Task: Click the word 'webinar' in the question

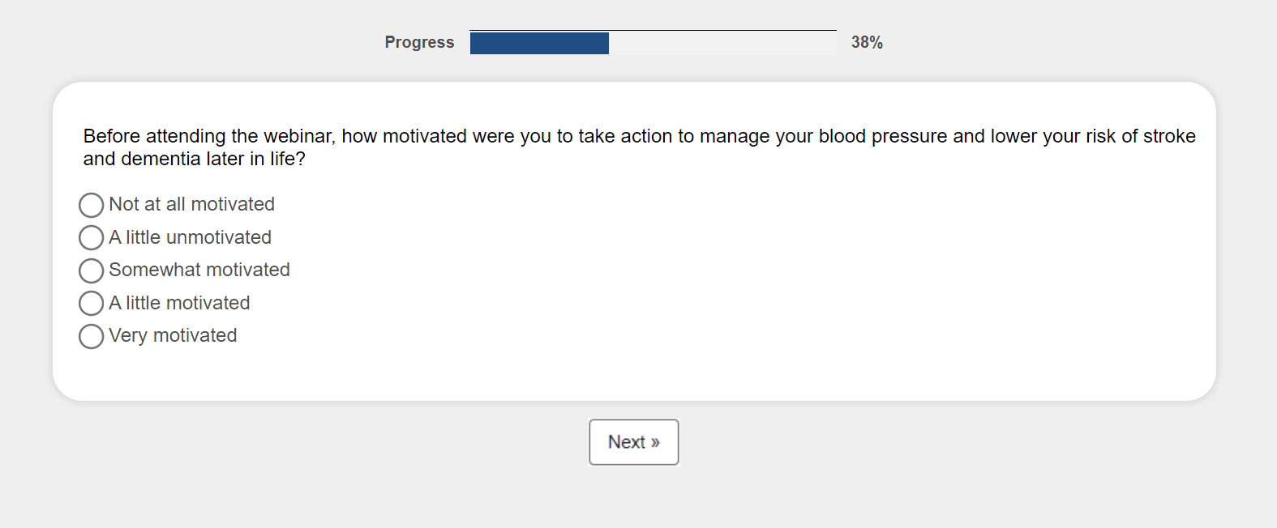Action: point(299,136)
